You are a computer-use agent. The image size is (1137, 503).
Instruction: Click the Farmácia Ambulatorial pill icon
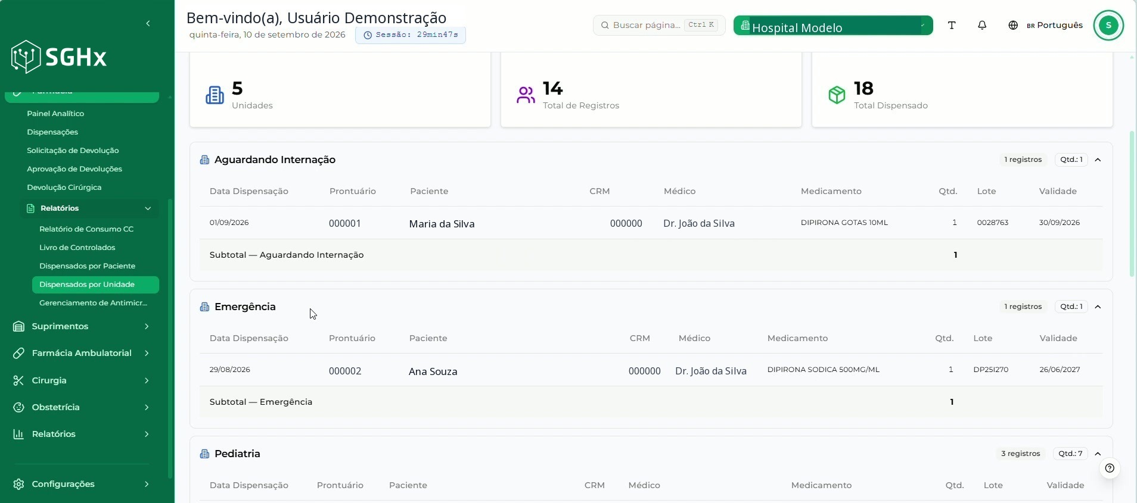click(18, 353)
